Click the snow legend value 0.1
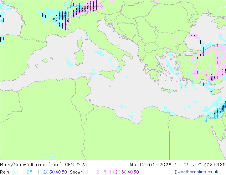Image resolution: width=226 pixels, height=175 pixels. [85, 172]
